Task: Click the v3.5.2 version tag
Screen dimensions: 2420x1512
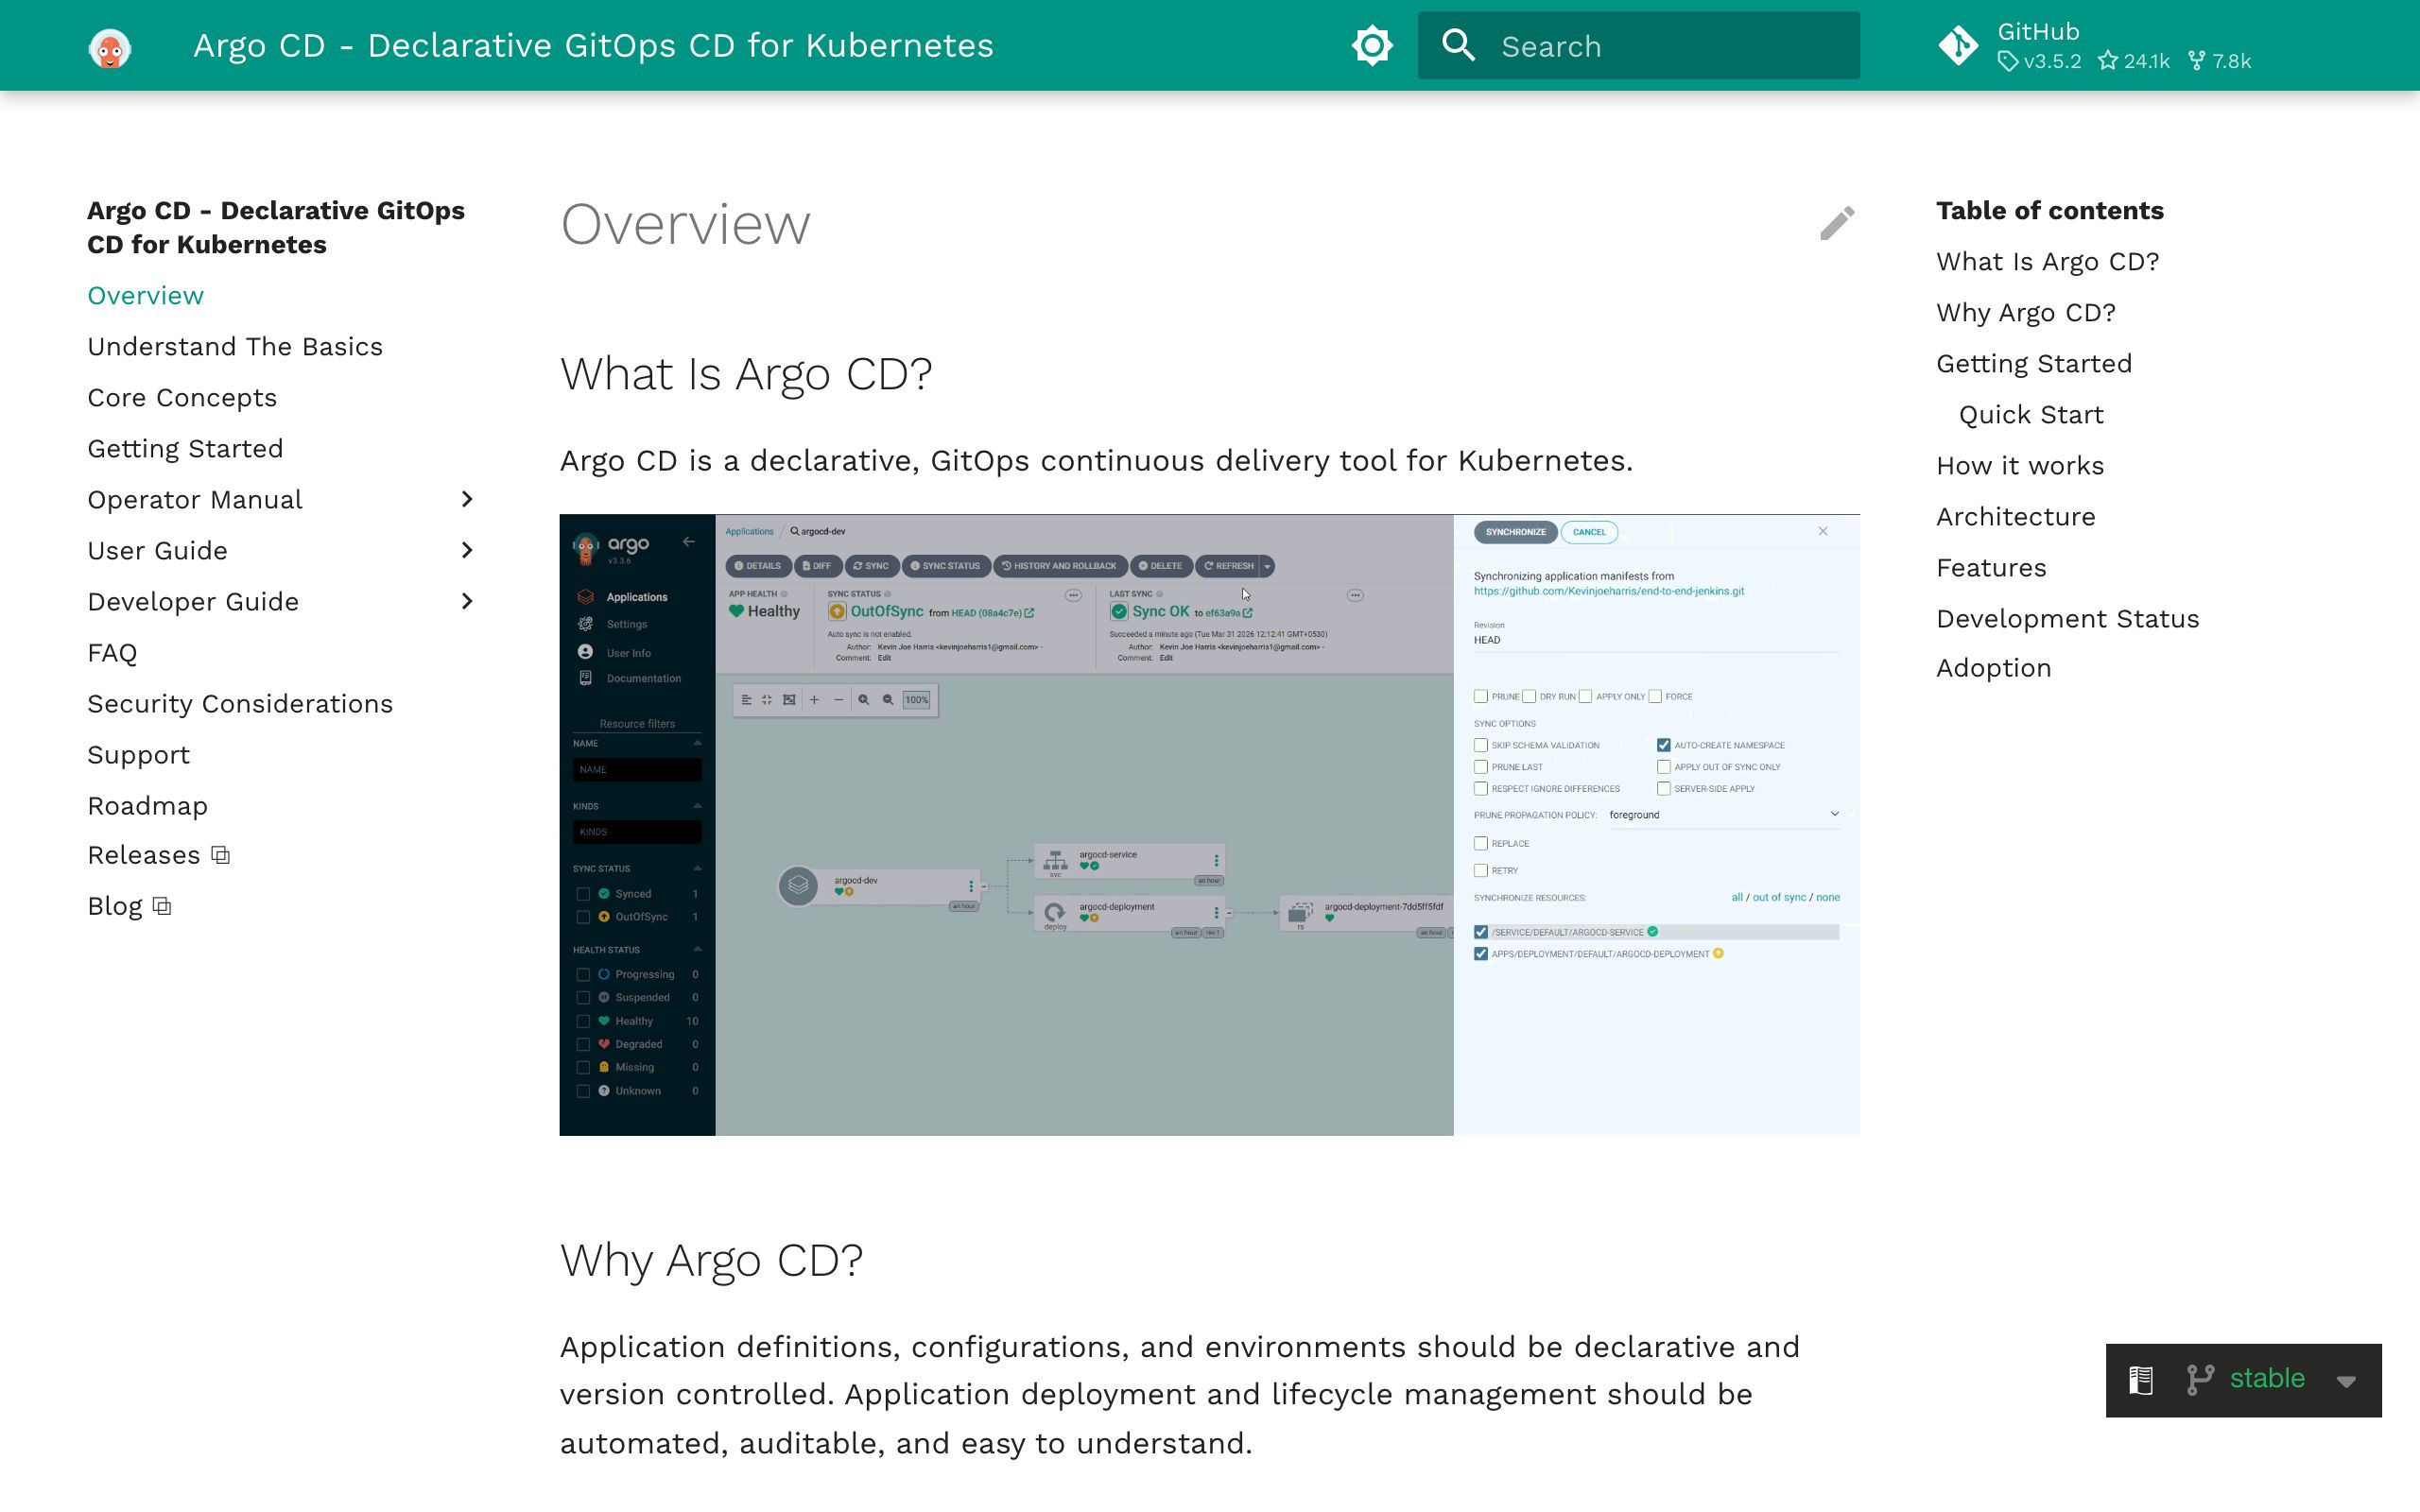Action: (2039, 61)
